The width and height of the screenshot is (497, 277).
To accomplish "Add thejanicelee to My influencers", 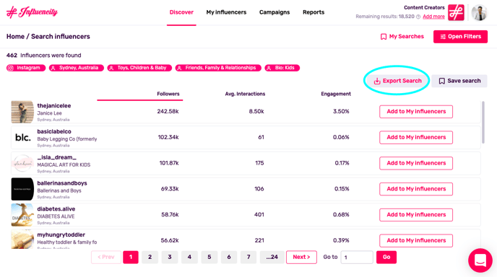I will 416,111.
